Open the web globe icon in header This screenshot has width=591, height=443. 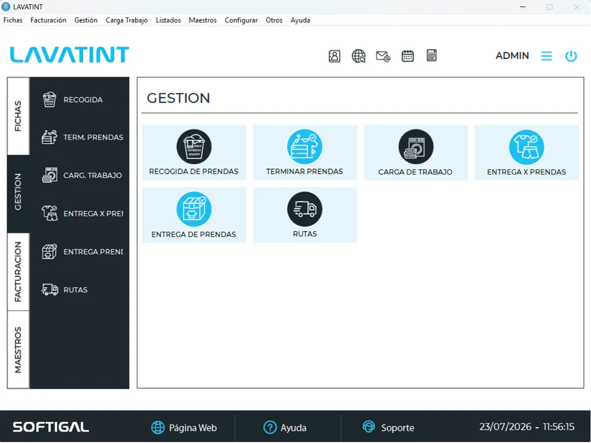point(359,56)
